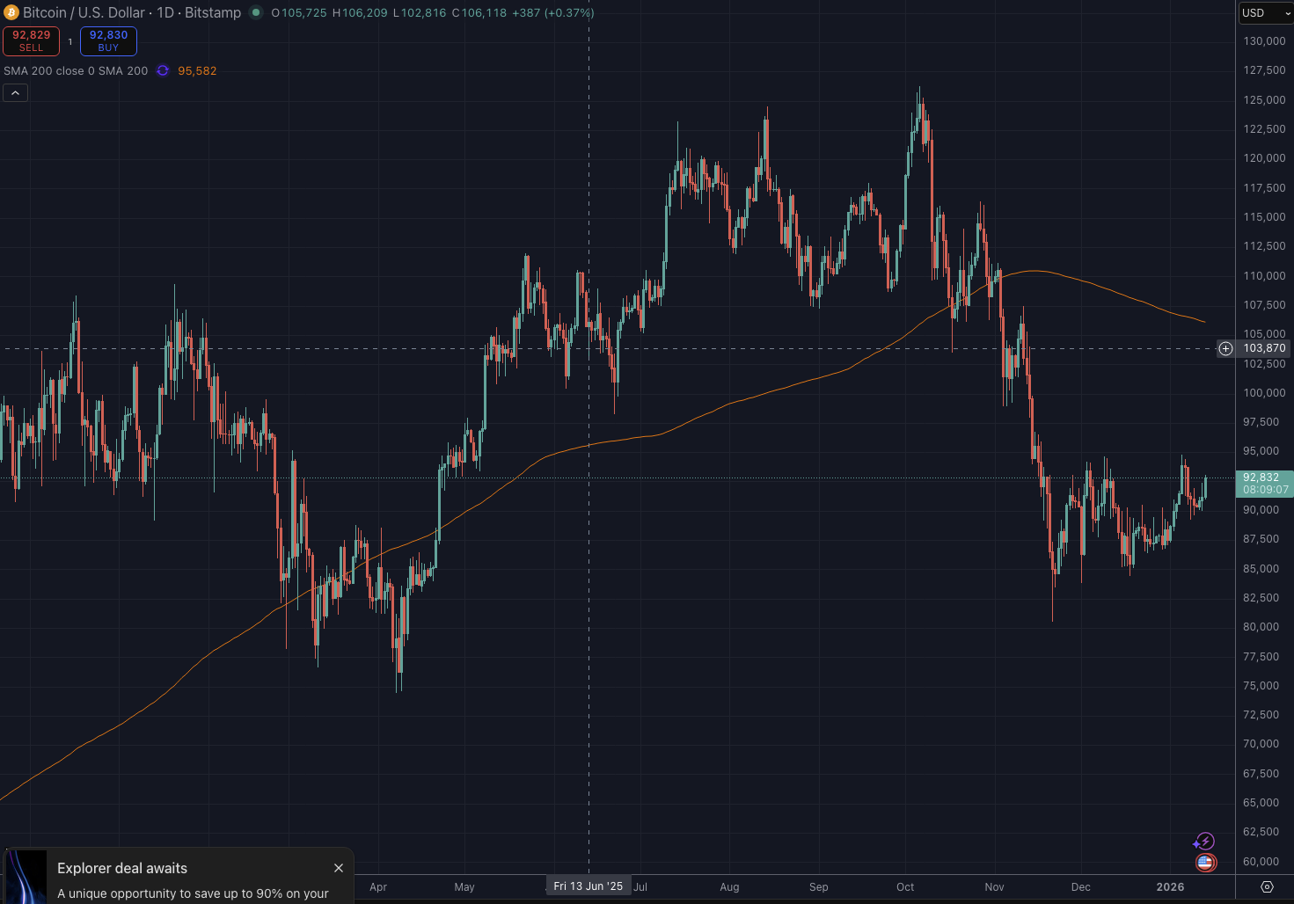Click the open value O105,725
Viewport: 1294px width, 904px height.
(x=299, y=13)
